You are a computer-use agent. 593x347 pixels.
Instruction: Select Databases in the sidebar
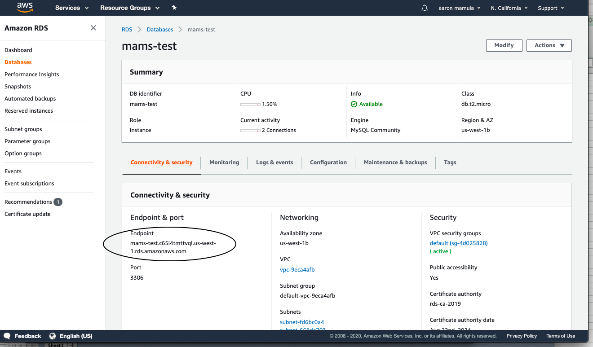point(18,62)
